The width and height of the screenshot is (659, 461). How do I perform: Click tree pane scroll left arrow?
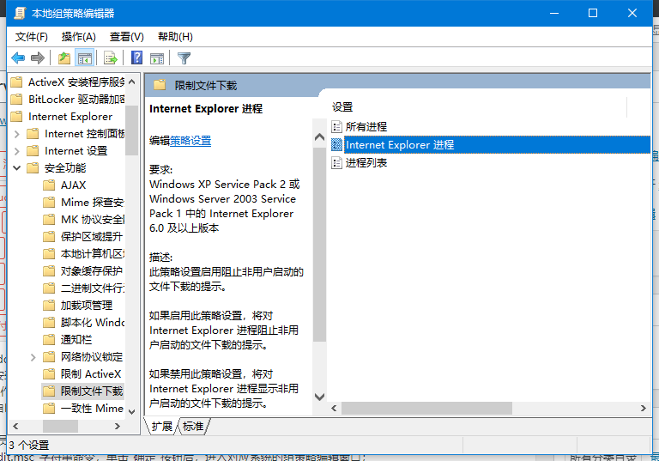(x=15, y=426)
